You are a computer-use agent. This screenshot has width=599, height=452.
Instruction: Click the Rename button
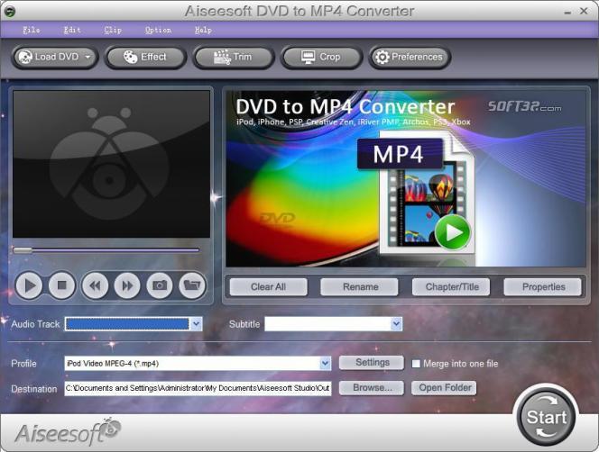click(x=360, y=287)
